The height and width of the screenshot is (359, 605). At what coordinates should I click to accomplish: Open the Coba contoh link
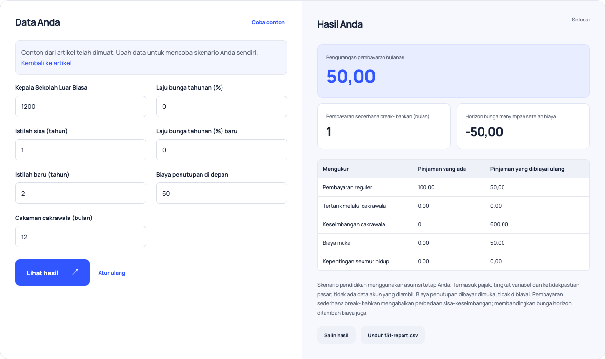pyautogui.click(x=268, y=22)
